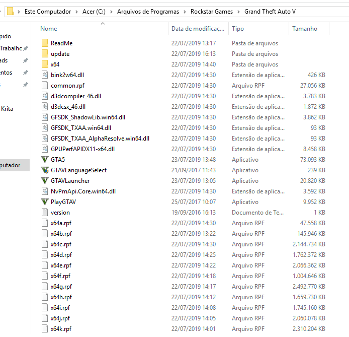Select Trabalho in the quick access sidebar
The image size is (349, 337).
coord(11,48)
